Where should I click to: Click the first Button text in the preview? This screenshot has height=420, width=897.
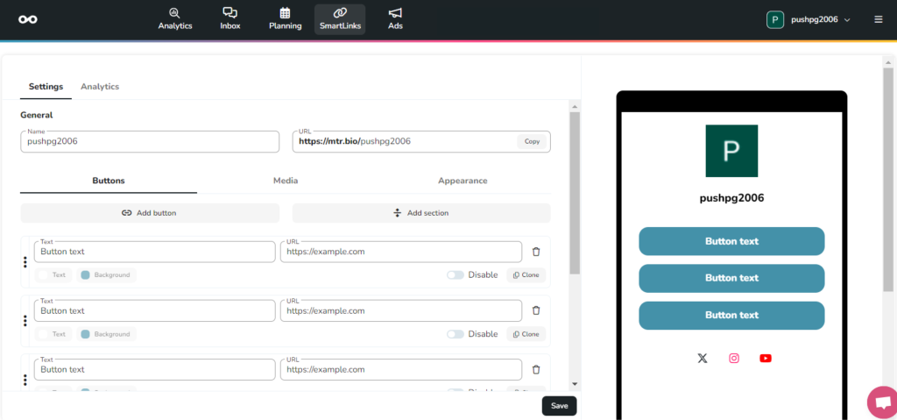(731, 241)
